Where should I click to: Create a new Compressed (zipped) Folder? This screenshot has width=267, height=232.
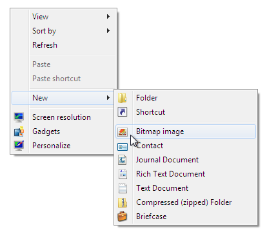point(186,202)
